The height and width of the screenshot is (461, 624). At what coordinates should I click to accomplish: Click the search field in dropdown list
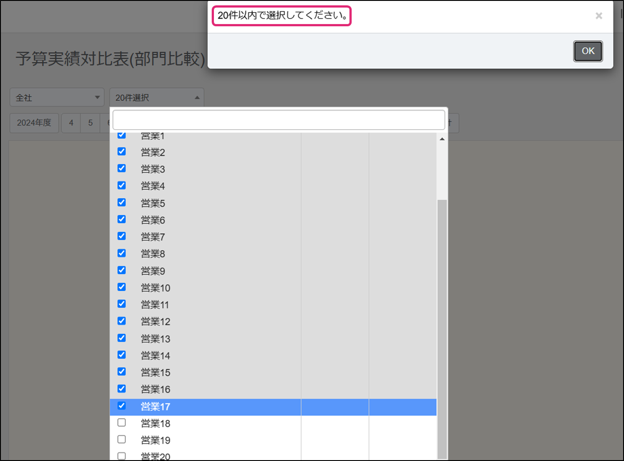(279, 120)
